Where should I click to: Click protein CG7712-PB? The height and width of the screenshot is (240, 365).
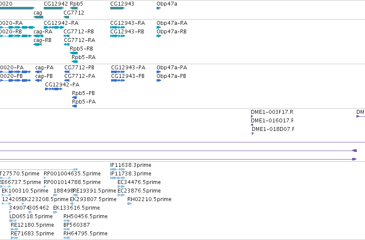tap(79, 68)
